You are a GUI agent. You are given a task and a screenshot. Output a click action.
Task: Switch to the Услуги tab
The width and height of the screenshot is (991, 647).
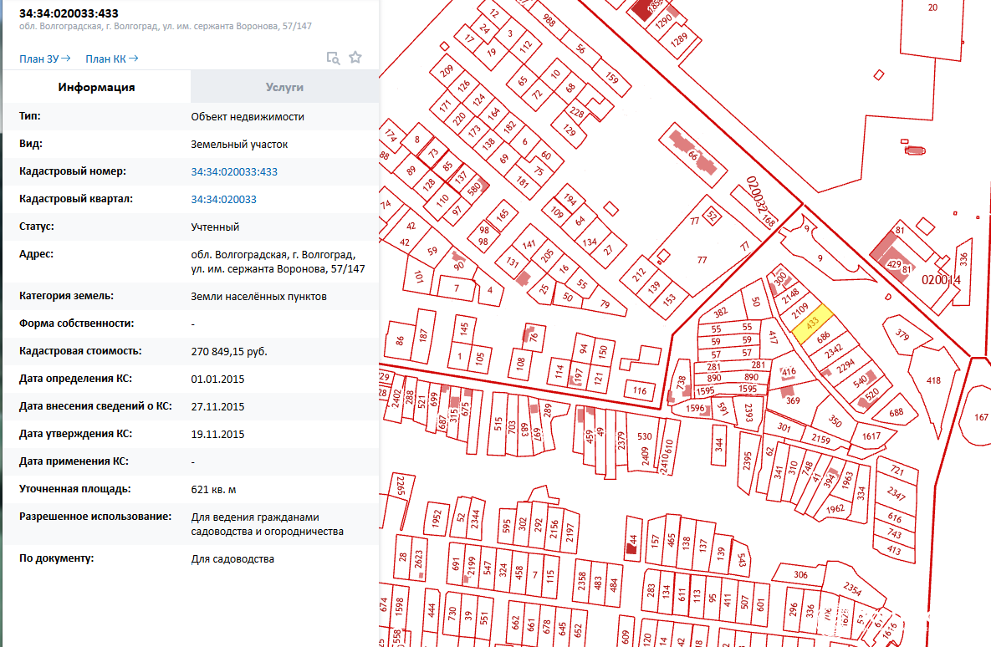tap(284, 87)
